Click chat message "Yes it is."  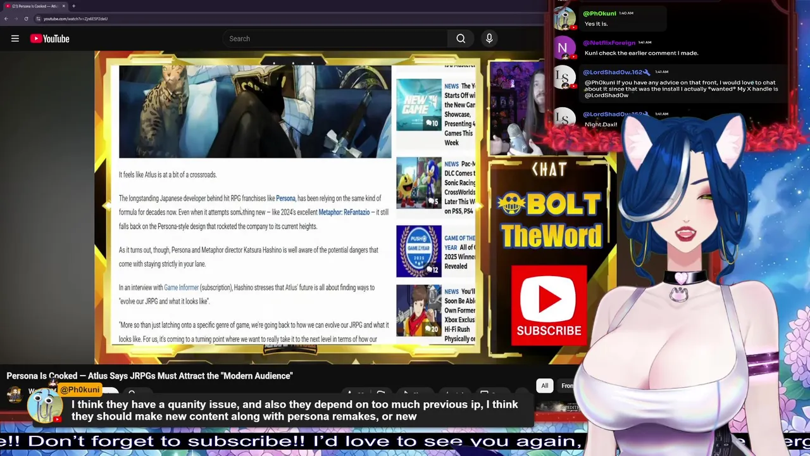(x=596, y=23)
